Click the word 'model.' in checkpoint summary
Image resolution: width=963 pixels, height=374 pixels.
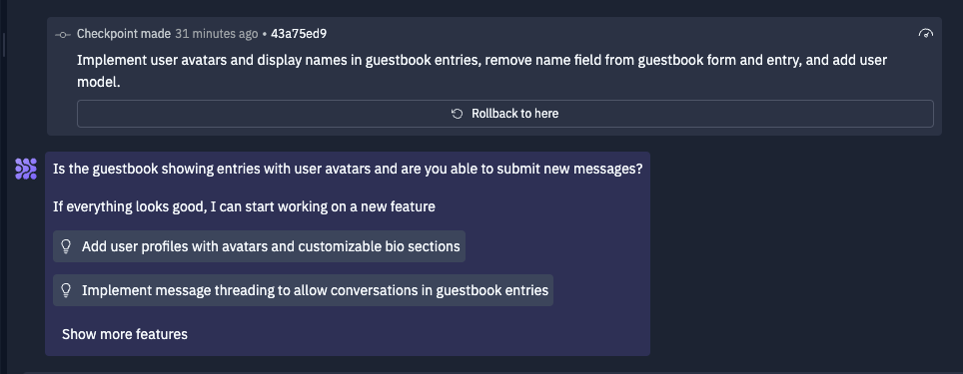pyautogui.click(x=98, y=82)
